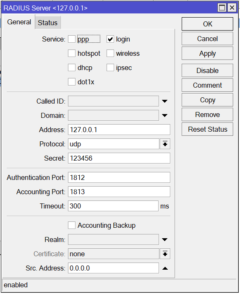Add a Comment to the entry
The image size is (240, 294).
(207, 85)
